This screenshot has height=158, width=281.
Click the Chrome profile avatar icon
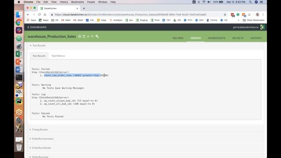click(257, 14)
